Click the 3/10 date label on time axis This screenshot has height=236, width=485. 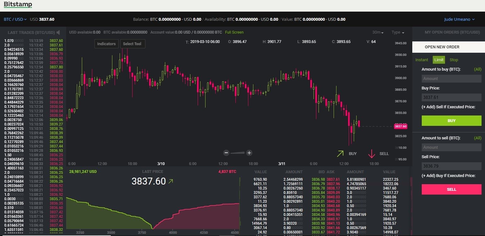coord(161,164)
